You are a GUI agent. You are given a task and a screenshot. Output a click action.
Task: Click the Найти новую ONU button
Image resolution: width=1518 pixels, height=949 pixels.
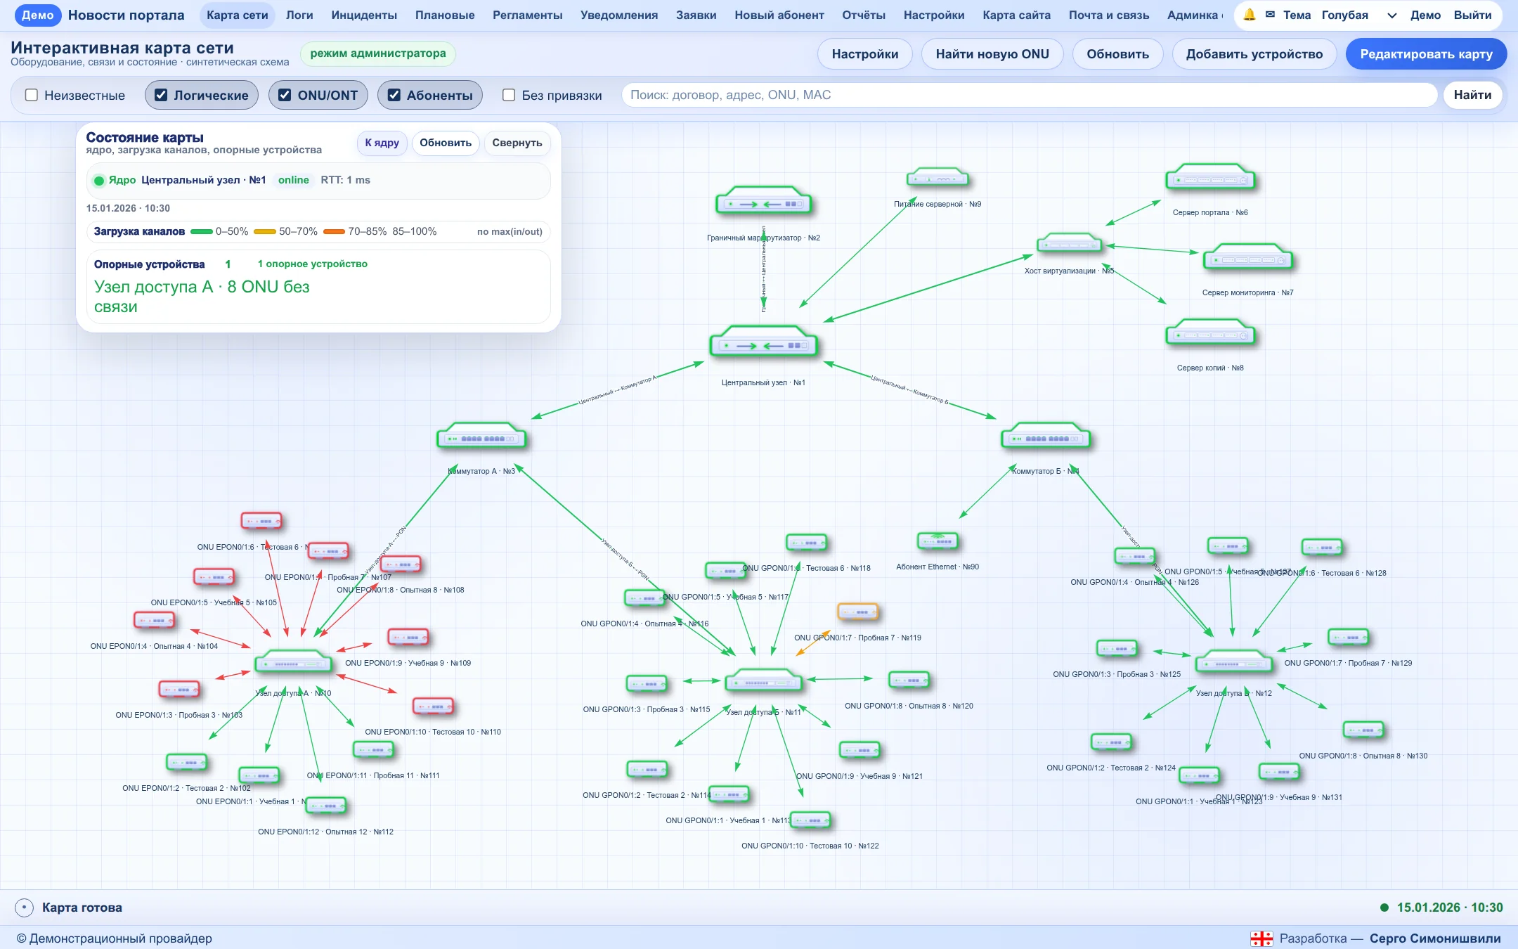pos(992,54)
